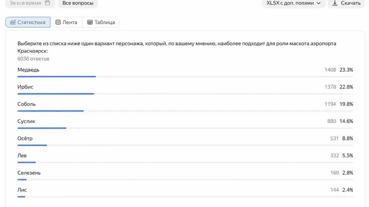The image size is (369, 207).
Task: Select the Соболь result row label
Action: point(26,104)
